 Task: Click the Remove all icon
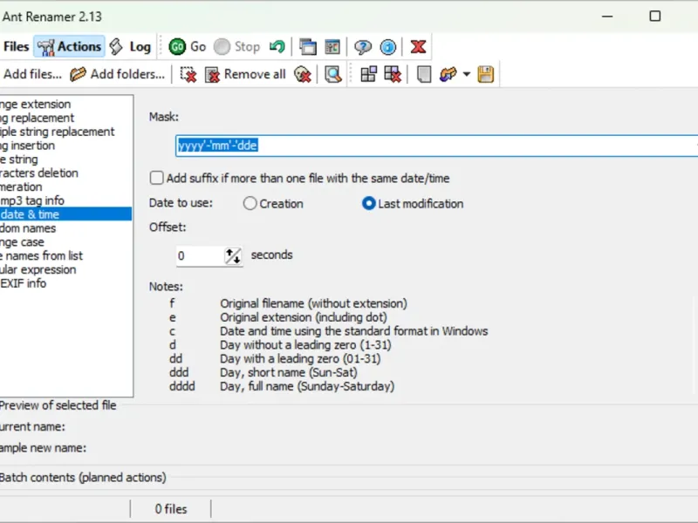pyautogui.click(x=212, y=75)
